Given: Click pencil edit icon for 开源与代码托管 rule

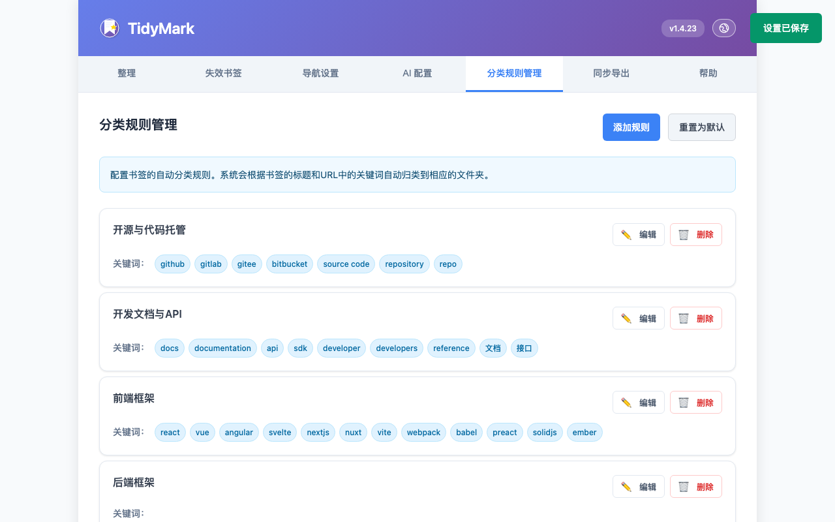Looking at the screenshot, I should coord(626,235).
